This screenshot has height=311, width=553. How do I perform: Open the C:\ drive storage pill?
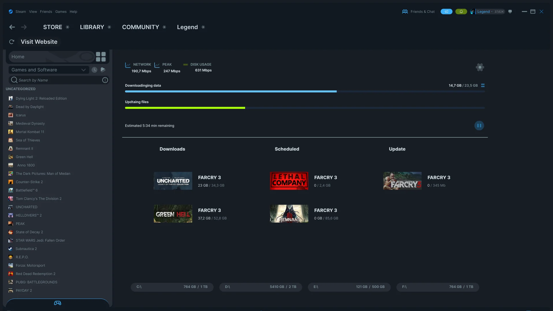click(x=172, y=287)
